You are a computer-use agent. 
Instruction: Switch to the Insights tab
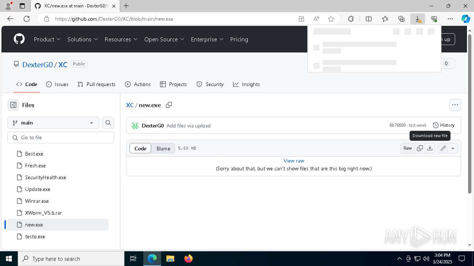pos(246,84)
